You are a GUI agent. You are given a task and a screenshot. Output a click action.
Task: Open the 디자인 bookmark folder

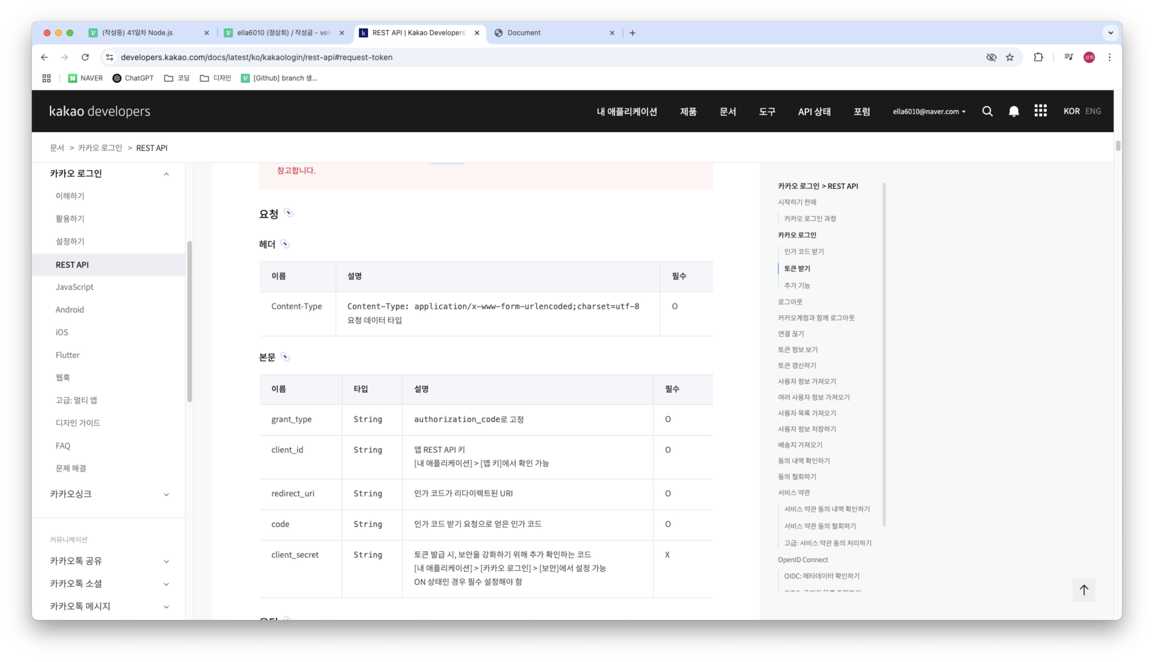216,78
